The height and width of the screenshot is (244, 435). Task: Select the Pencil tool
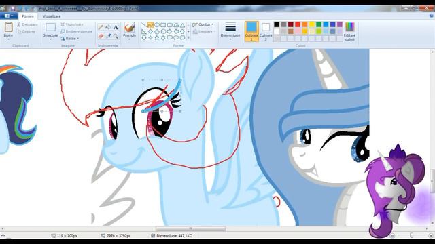[101, 27]
